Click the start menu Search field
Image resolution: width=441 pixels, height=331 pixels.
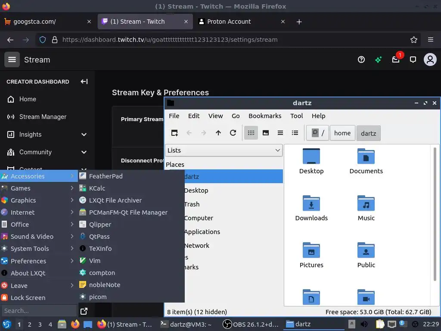point(39,311)
